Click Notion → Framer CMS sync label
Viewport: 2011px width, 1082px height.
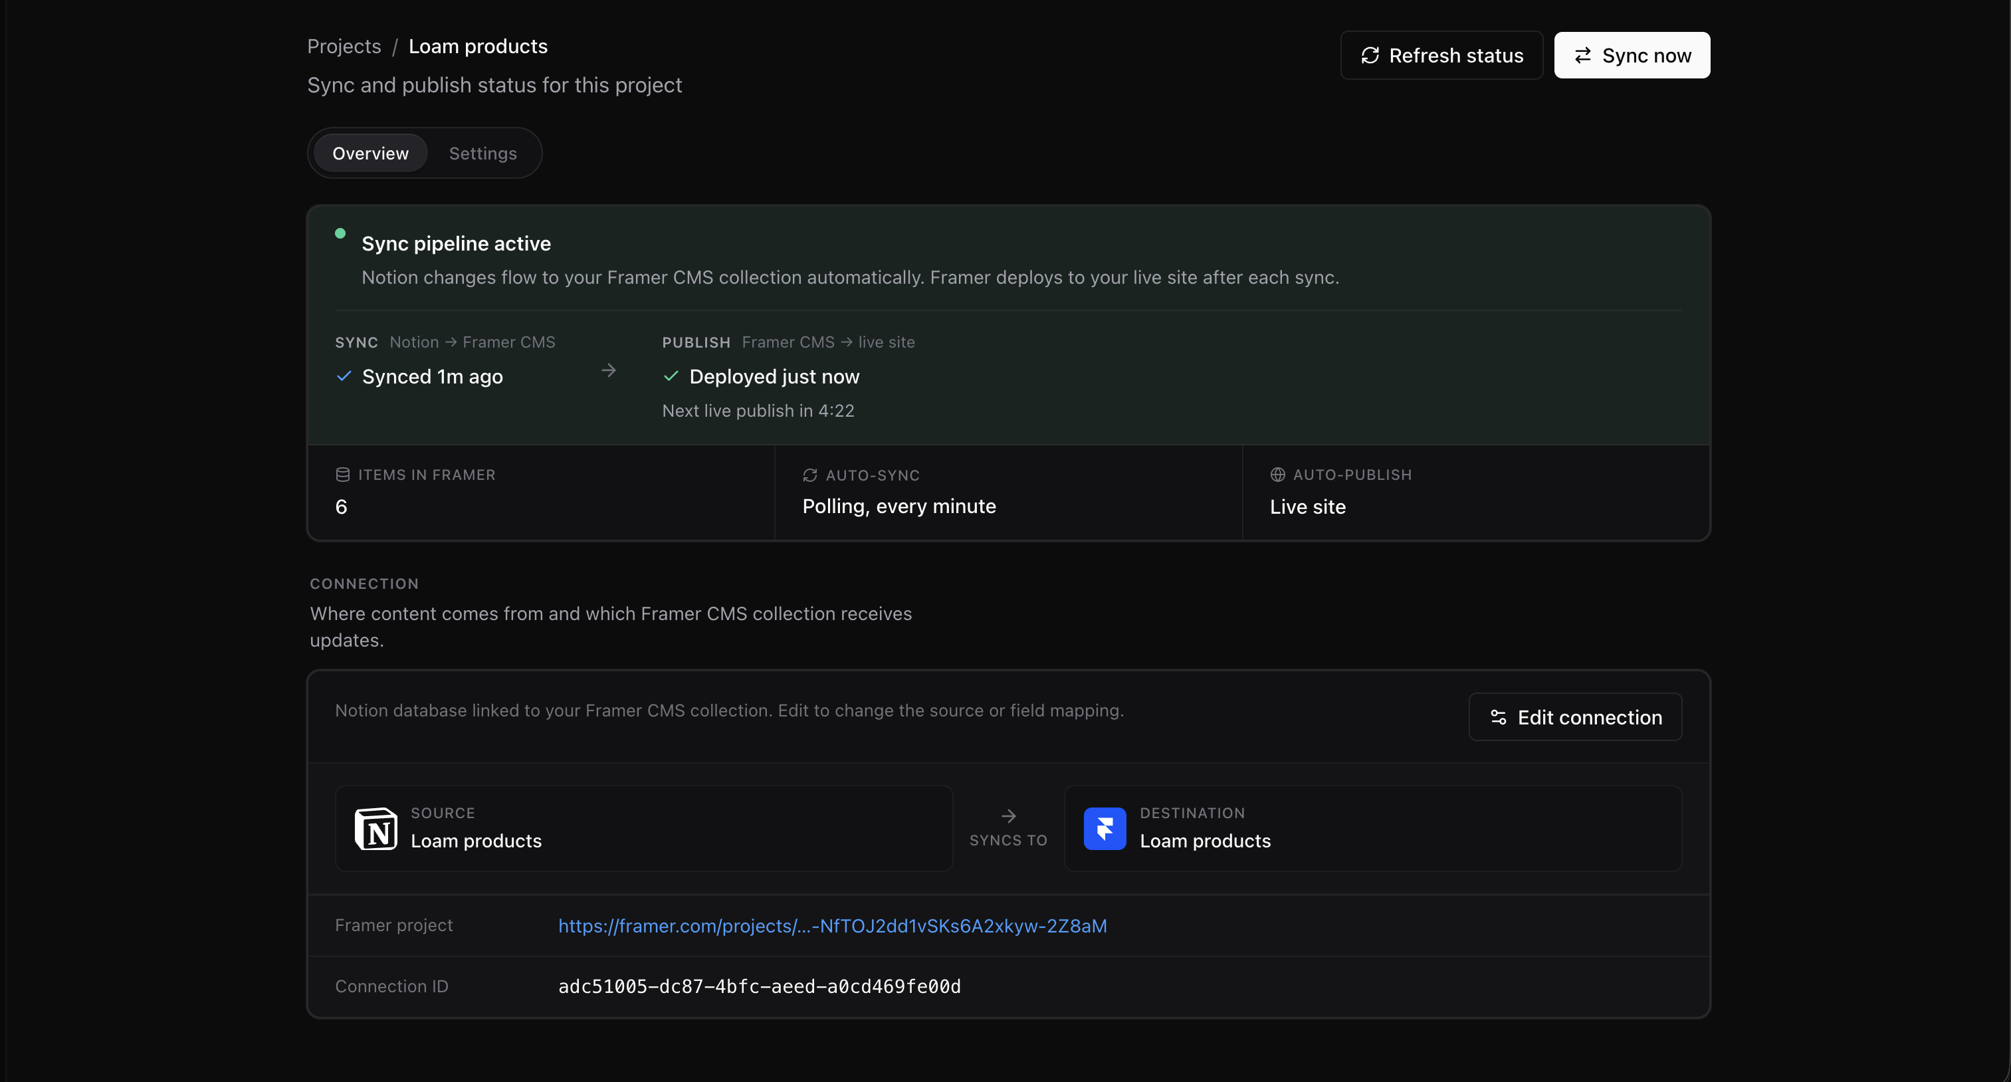[x=473, y=342]
